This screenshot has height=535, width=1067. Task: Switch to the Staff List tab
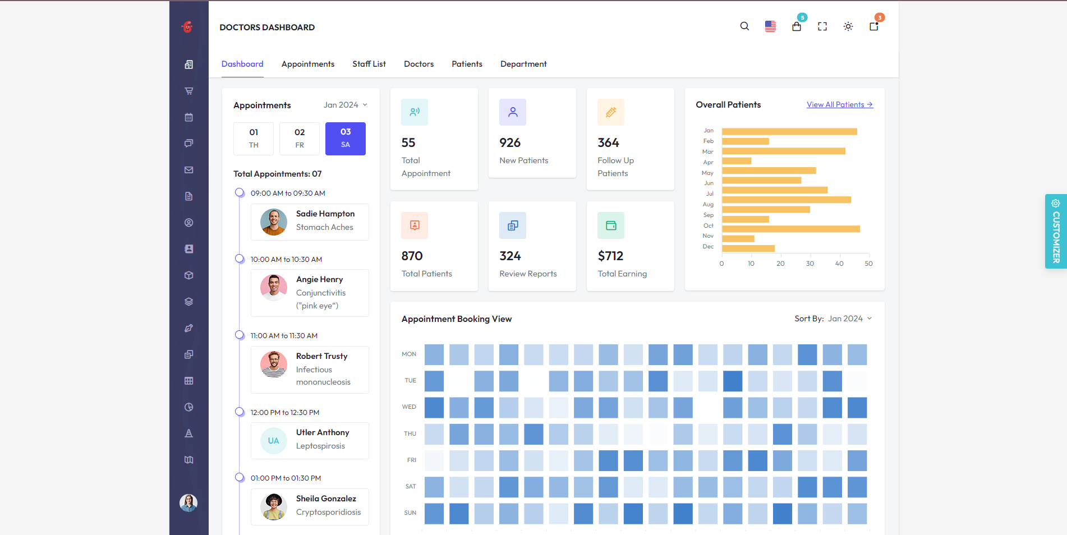369,64
